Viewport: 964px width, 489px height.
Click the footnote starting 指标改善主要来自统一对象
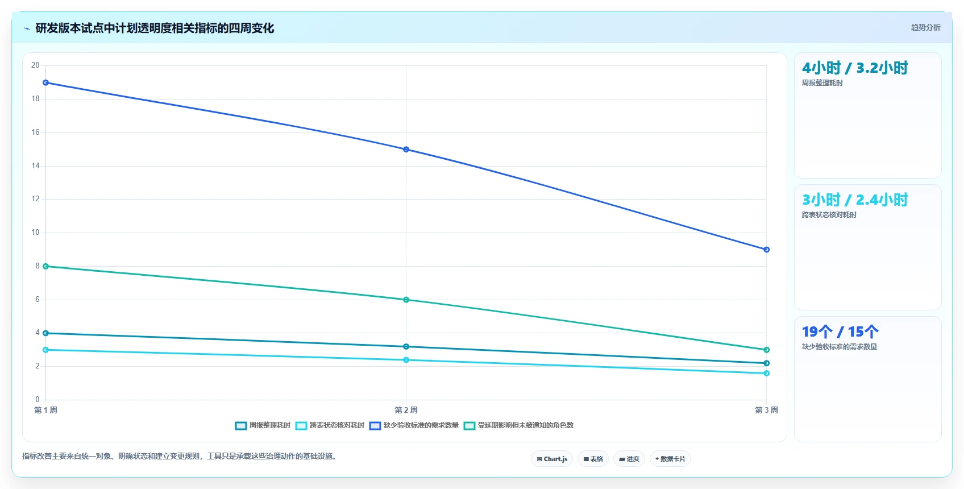click(x=180, y=456)
